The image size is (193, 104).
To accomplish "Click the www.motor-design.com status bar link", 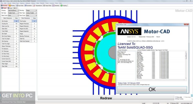I will click(x=186, y=103).
